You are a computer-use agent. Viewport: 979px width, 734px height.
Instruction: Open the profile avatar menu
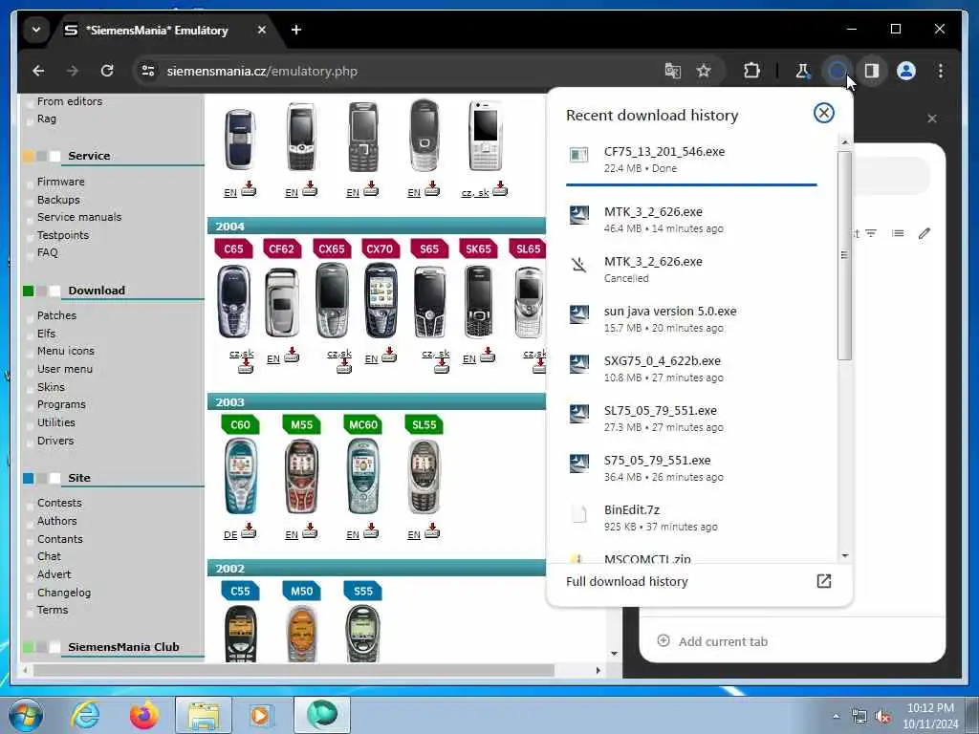(x=906, y=71)
